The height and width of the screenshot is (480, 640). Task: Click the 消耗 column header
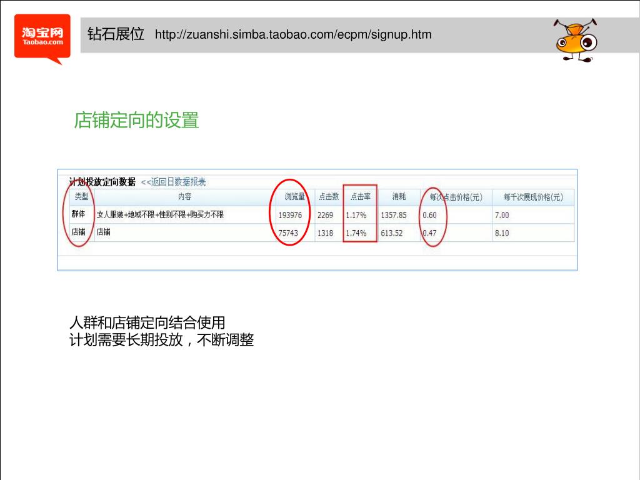click(x=399, y=197)
